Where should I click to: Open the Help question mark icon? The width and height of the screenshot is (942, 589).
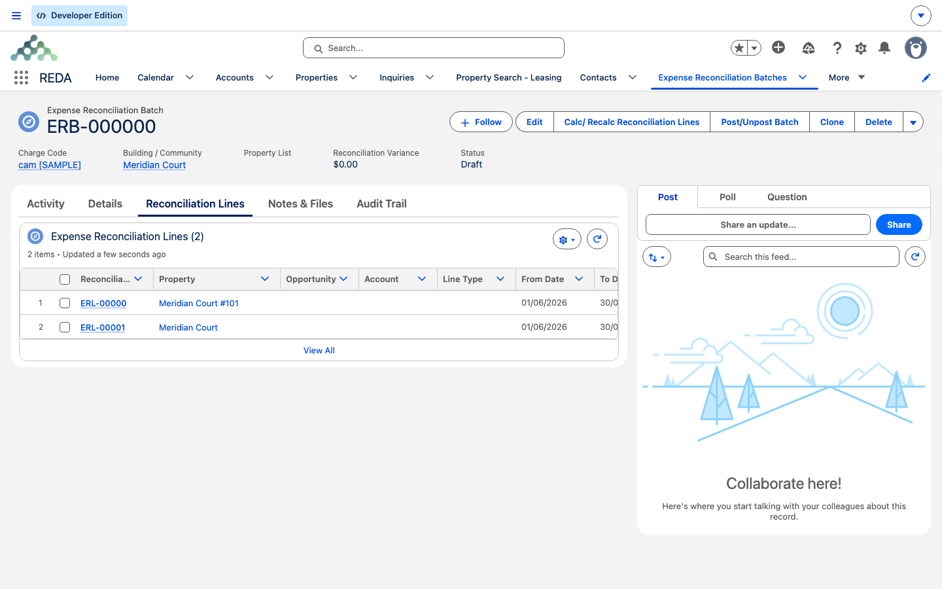837,48
